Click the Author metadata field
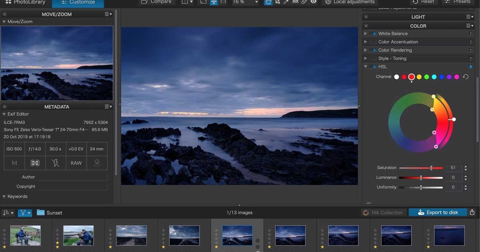Viewport: 480px width, 252px height. point(72,177)
